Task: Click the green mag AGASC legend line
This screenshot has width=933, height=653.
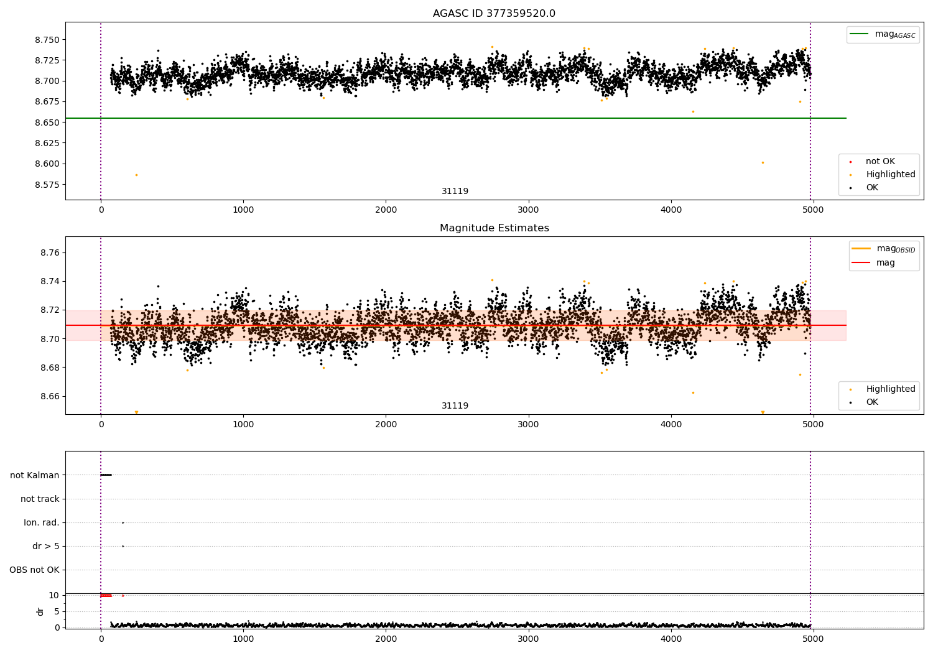Action: coord(860,34)
